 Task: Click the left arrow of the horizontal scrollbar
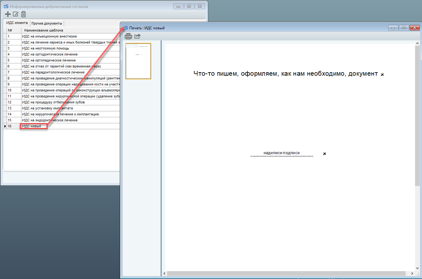click(x=164, y=273)
